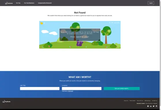Focus the Job Title input field
The height and width of the screenshot is (110, 161).
(40, 88)
